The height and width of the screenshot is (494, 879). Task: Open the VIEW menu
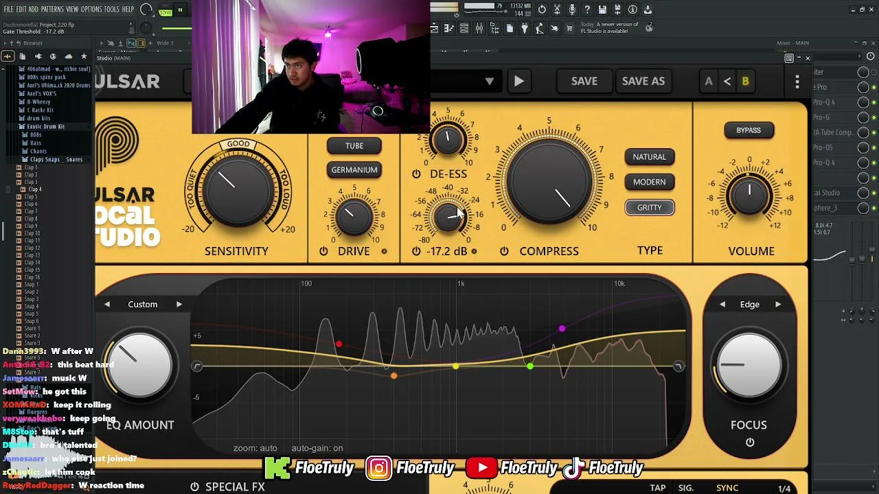[72, 10]
